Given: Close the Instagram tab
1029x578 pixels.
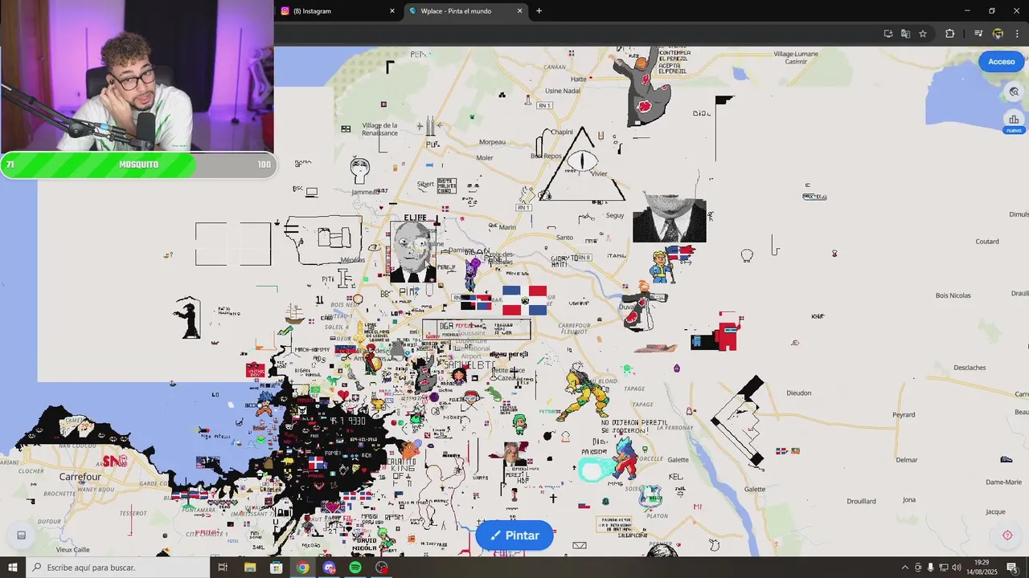Looking at the screenshot, I should (x=392, y=11).
